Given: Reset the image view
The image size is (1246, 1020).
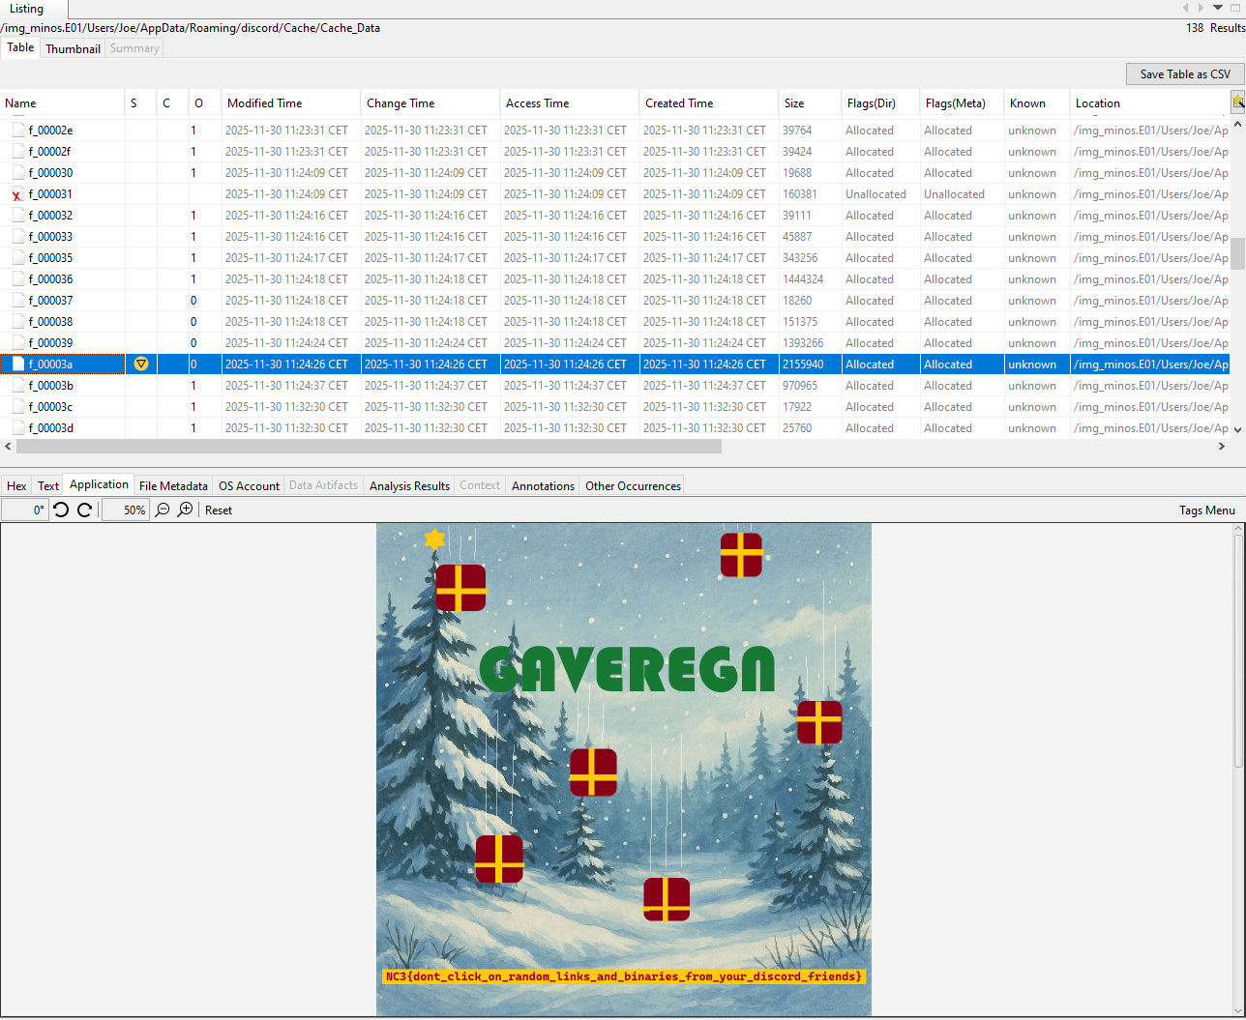Looking at the screenshot, I should (x=219, y=510).
